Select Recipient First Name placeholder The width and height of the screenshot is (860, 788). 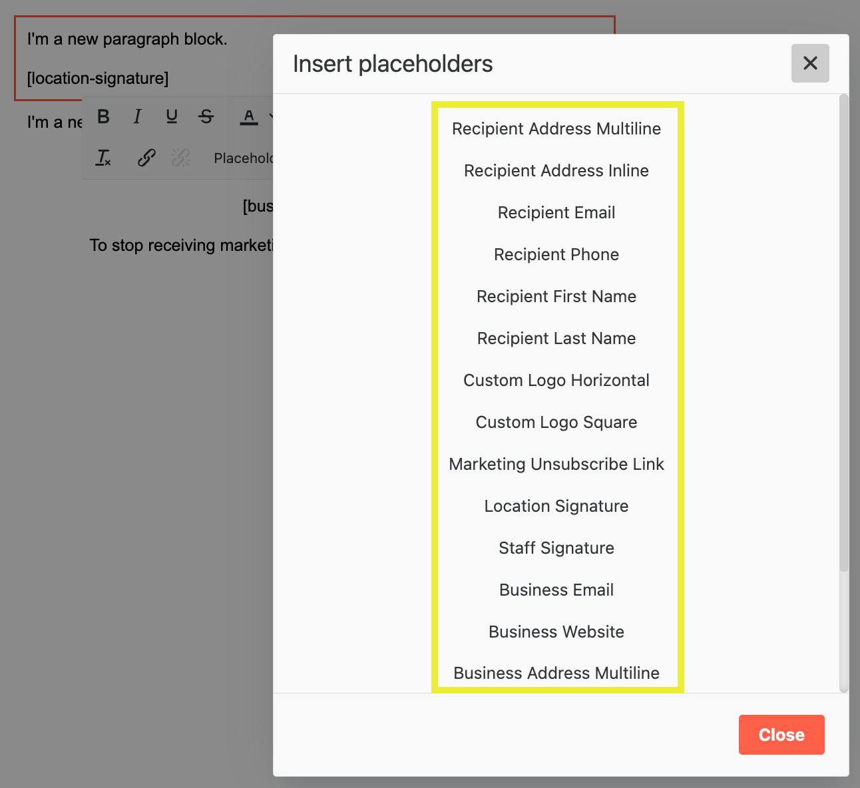(556, 296)
